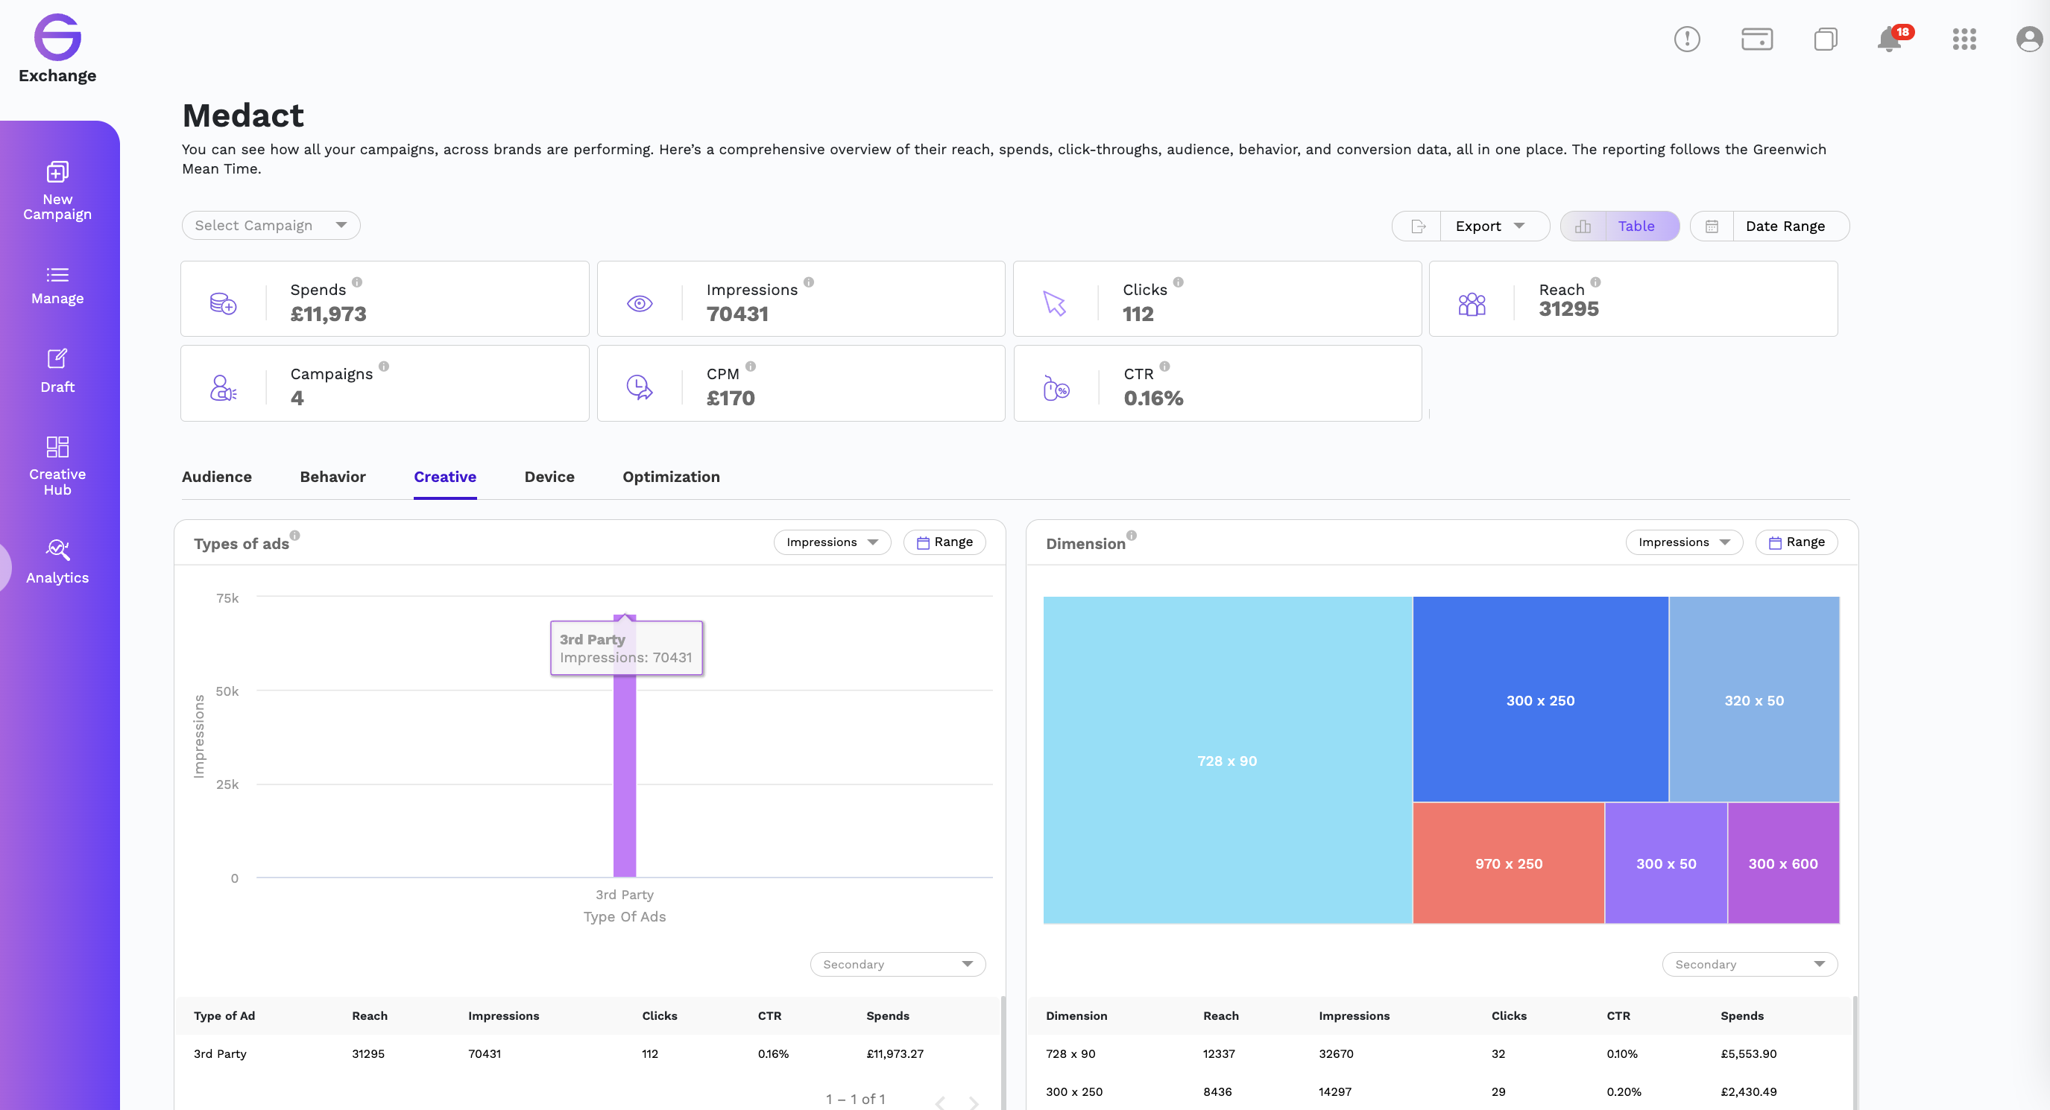Click the 970 x 250 treemap block
Screen dimensions: 2050x1110
(x=1508, y=863)
